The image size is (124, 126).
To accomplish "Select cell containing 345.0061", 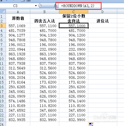I will tap(18, 92).
